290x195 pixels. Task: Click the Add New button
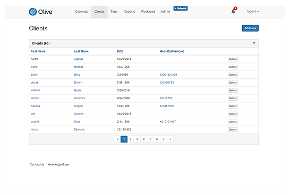point(250,28)
